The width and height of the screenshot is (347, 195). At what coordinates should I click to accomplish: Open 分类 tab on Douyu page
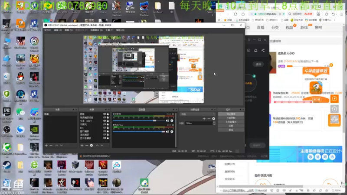(275, 27)
